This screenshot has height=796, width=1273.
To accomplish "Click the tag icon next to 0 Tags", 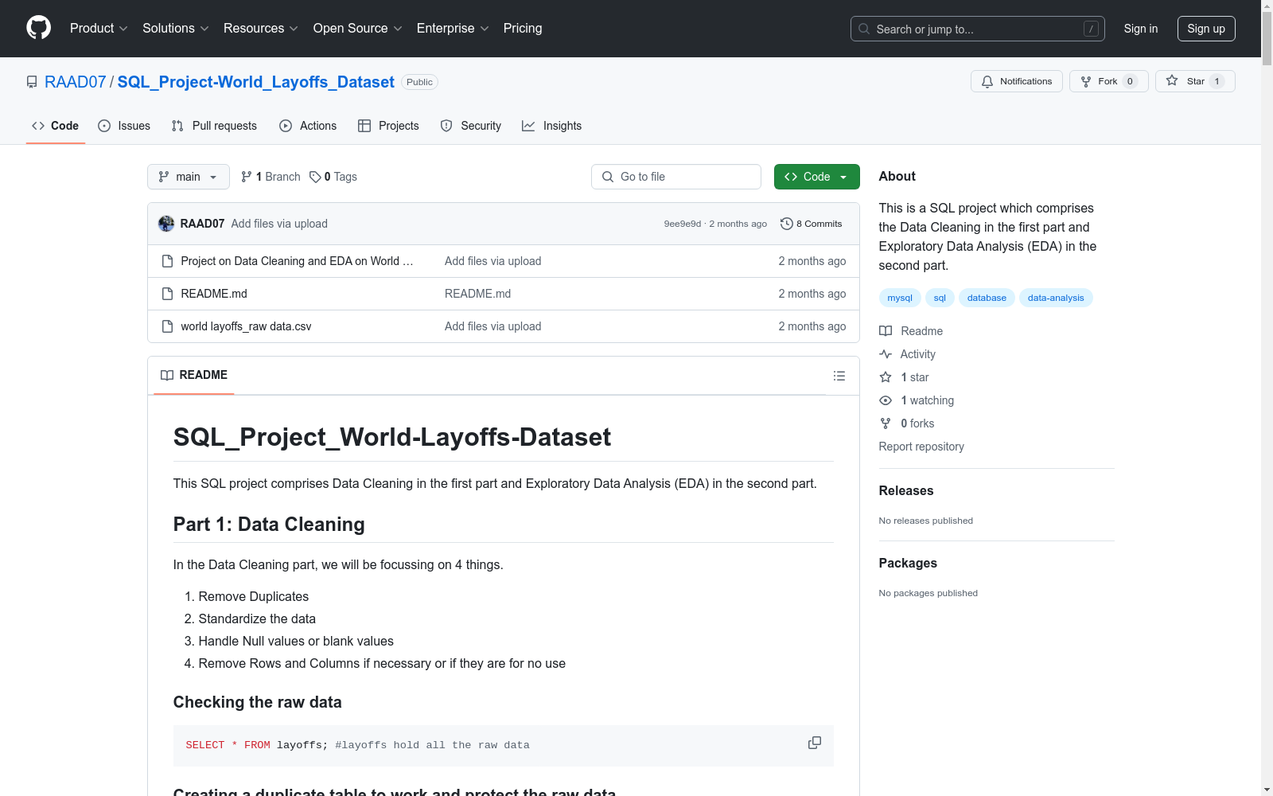I will click(x=315, y=177).
